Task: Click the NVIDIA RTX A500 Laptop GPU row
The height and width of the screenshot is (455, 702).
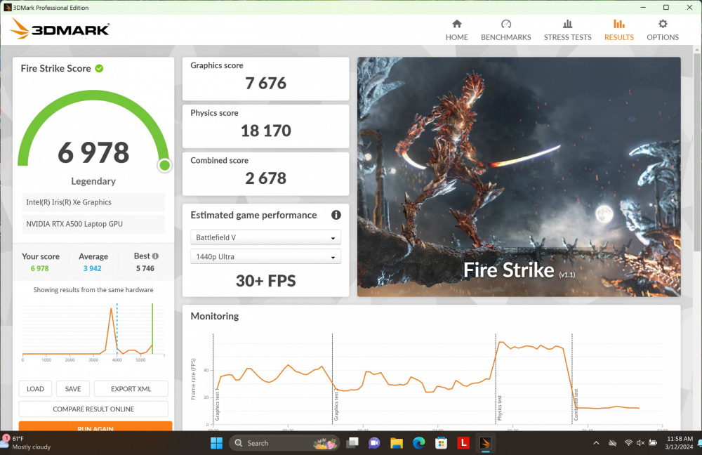Action: pos(93,224)
